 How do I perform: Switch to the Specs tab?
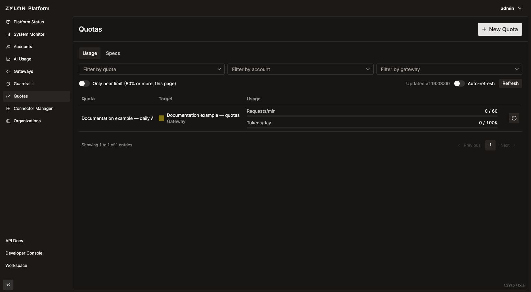pyautogui.click(x=113, y=53)
